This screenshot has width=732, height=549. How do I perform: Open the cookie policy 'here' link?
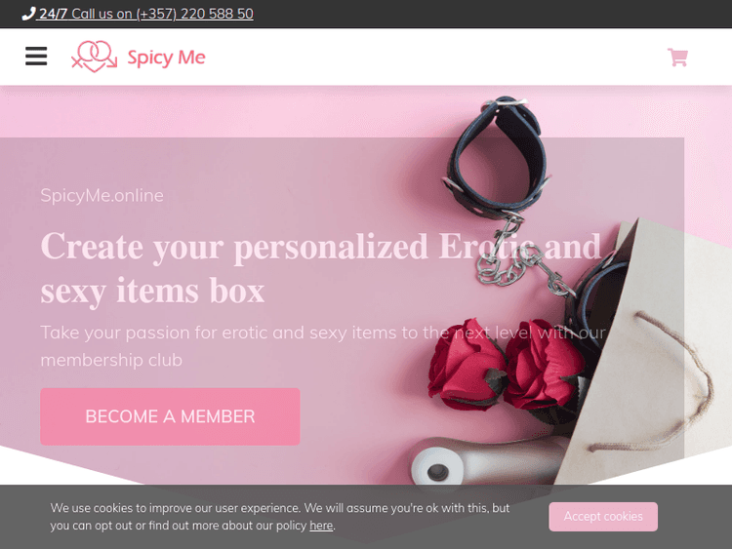[321, 526]
